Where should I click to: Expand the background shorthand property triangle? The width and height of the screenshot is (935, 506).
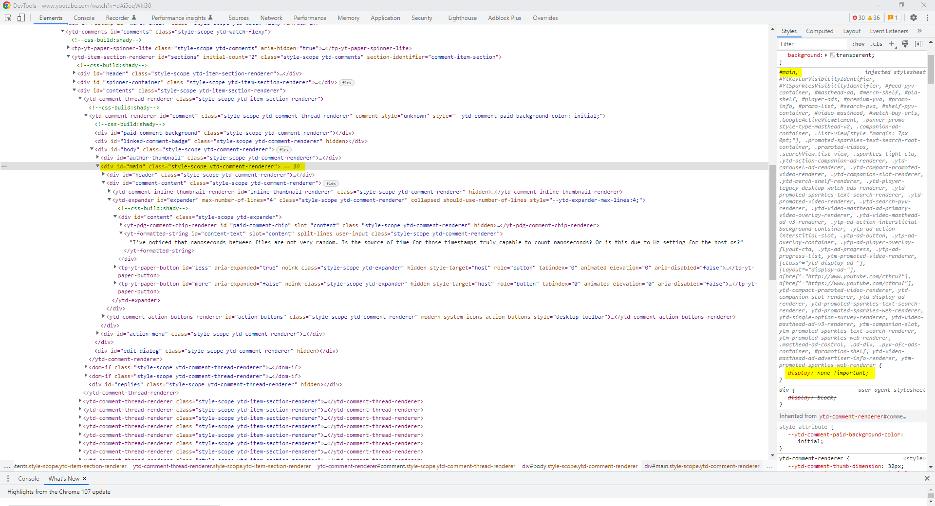[x=826, y=55]
